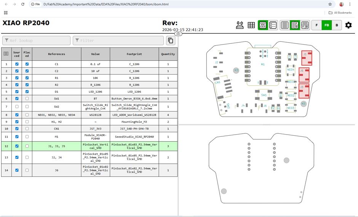The image size is (358, 217).
Task: Click highlighted J5 socket on board
Action: [x=304, y=75]
